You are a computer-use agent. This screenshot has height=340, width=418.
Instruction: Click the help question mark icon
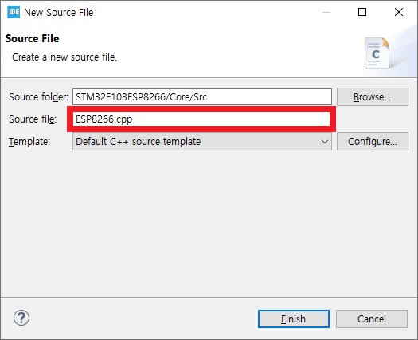coord(21,318)
